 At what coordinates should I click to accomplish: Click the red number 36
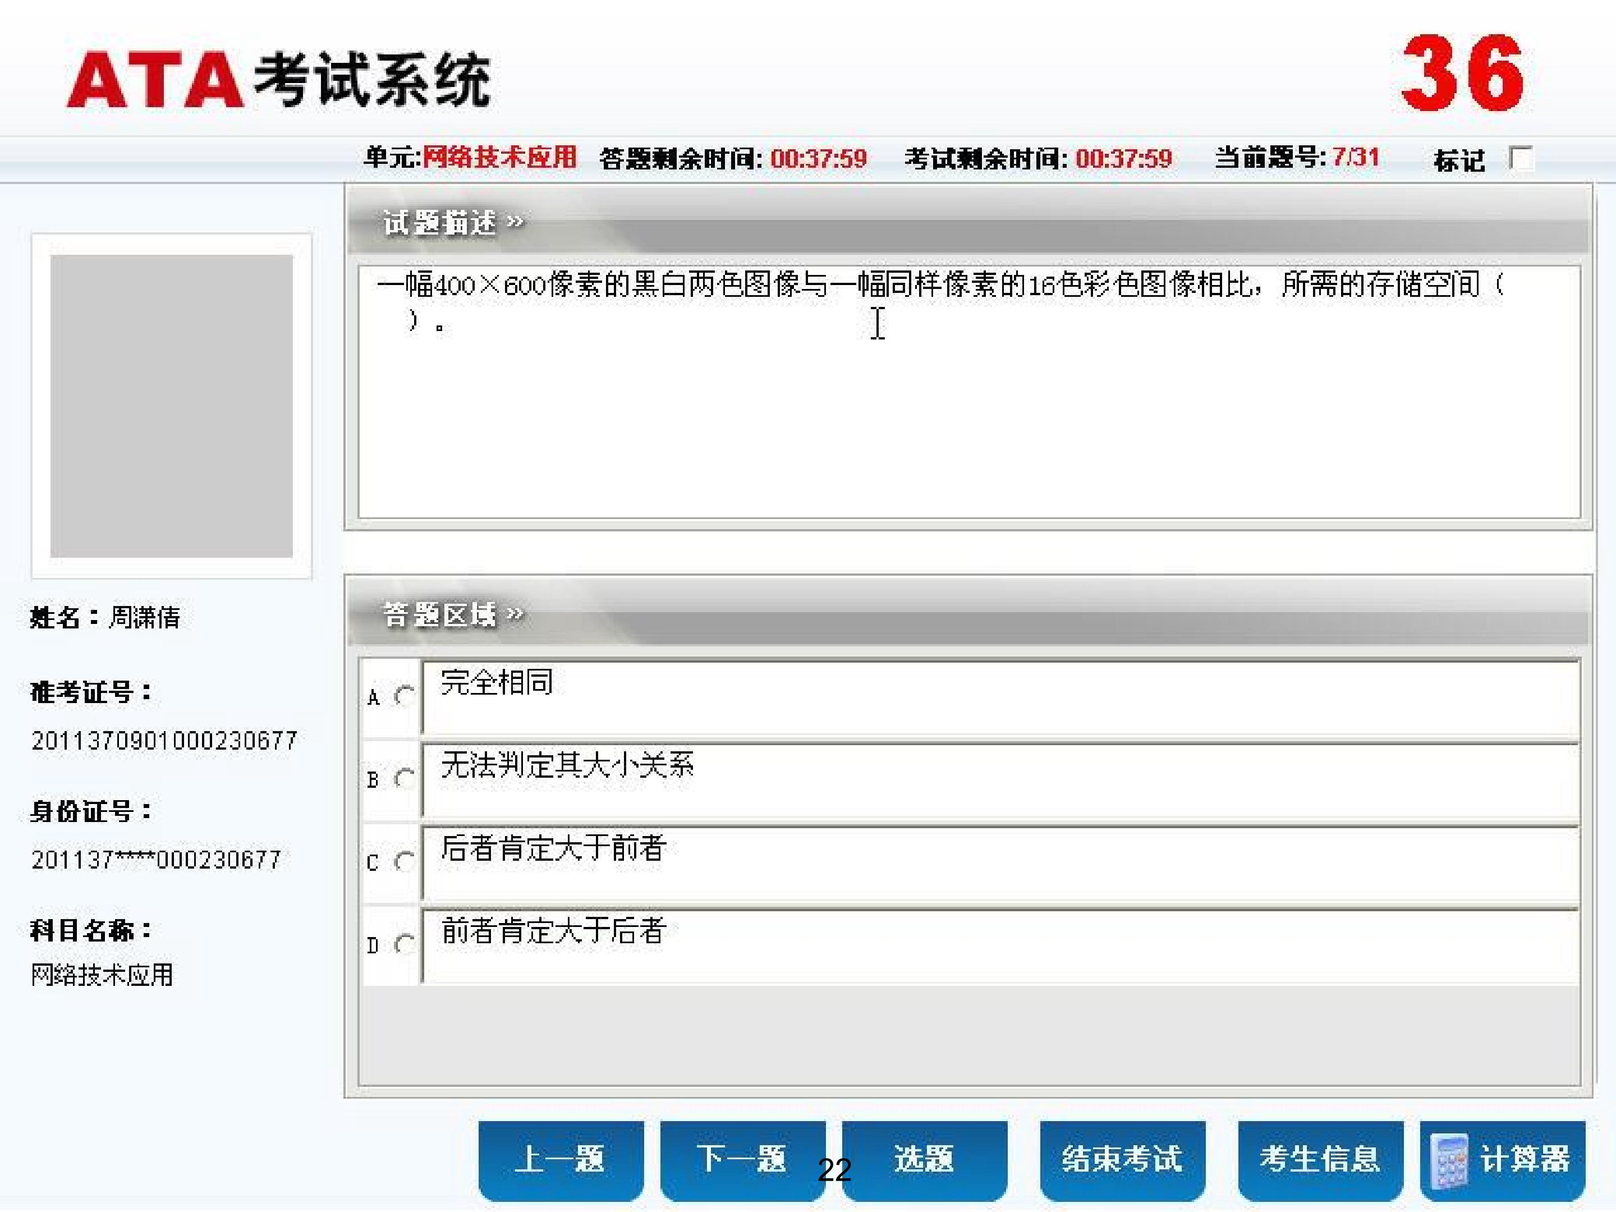click(x=1463, y=73)
